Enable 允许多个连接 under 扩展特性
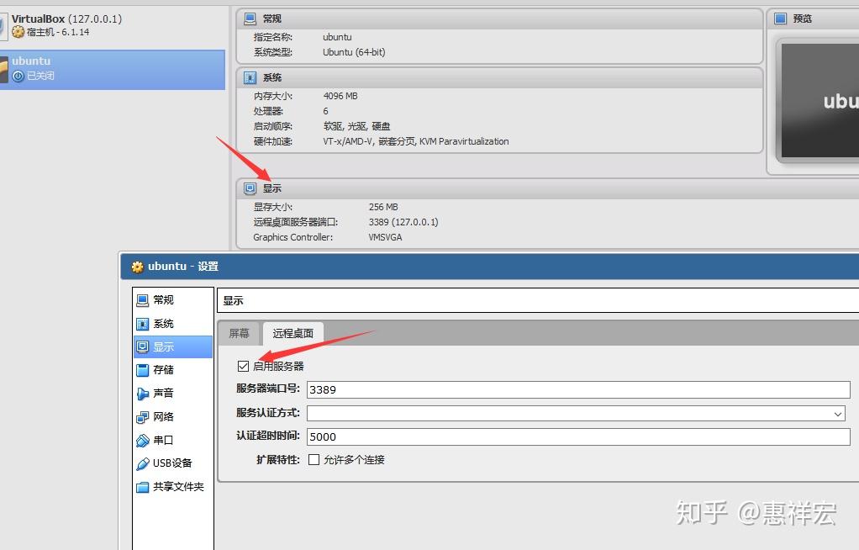 coord(314,461)
